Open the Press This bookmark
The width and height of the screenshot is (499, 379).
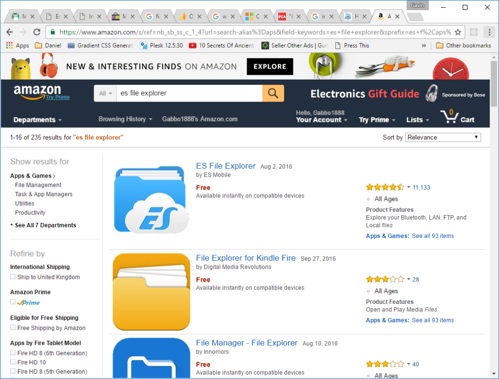(x=352, y=45)
